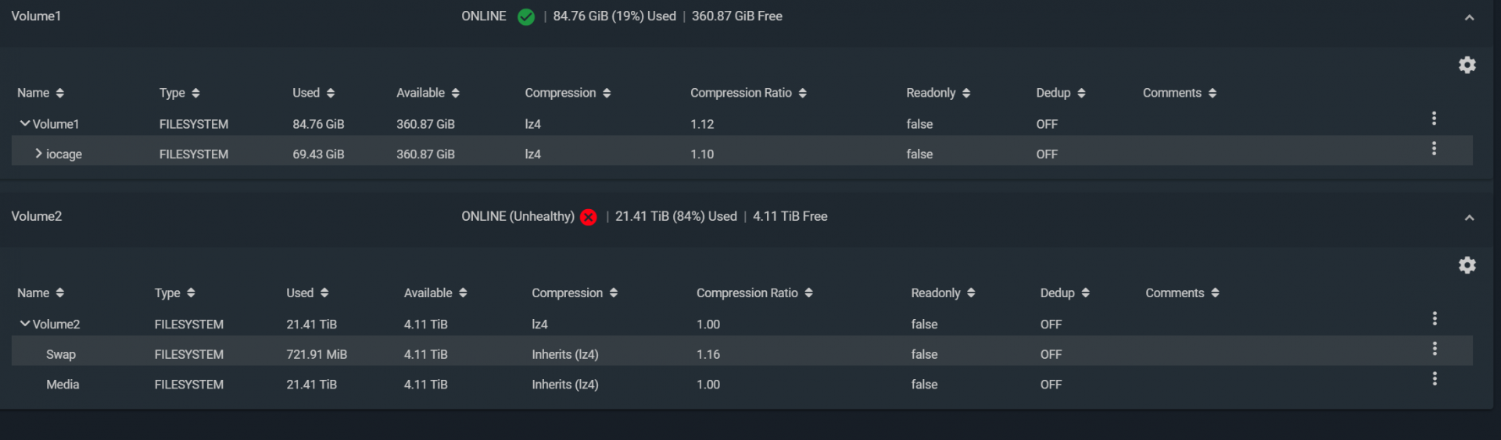Collapse the Volume1 root dataset tree
The image size is (1501, 440).
[x=25, y=123]
